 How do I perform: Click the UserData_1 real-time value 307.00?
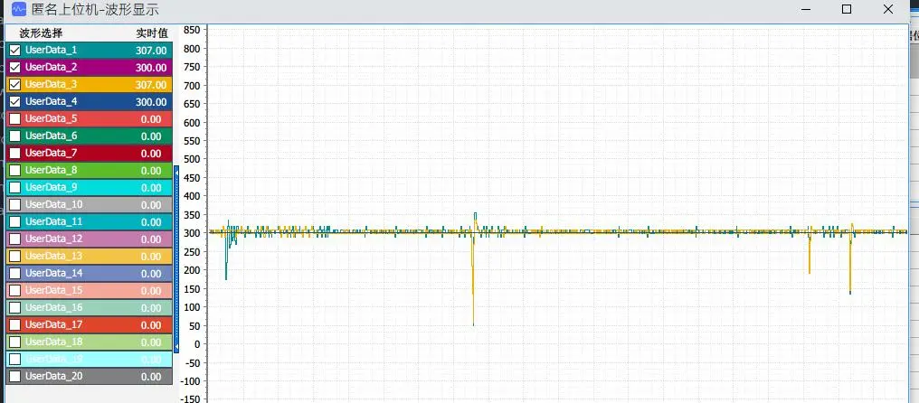coord(151,51)
